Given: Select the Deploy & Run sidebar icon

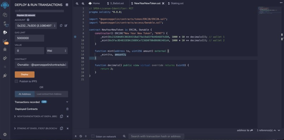Looking at the screenshot, I should click(x=5, y=32).
